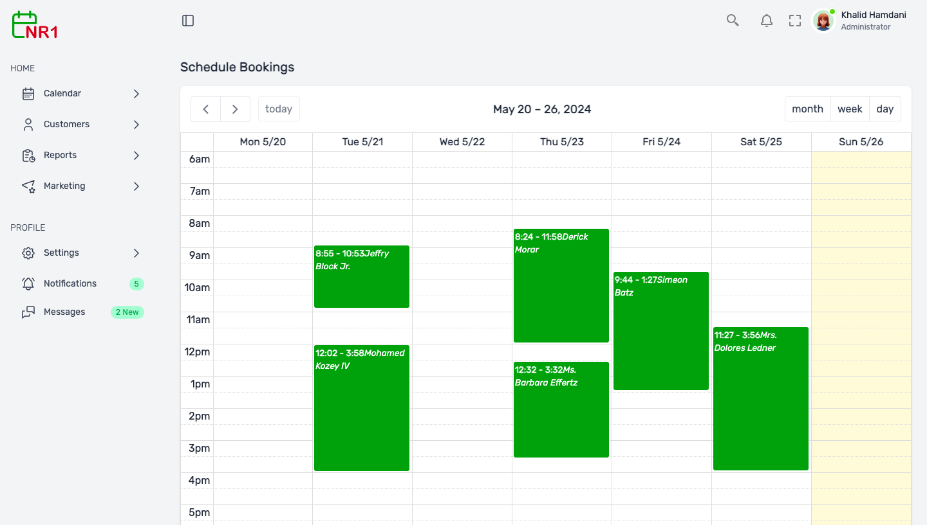Click the notification bell icon
This screenshot has width=927, height=525.
[766, 21]
